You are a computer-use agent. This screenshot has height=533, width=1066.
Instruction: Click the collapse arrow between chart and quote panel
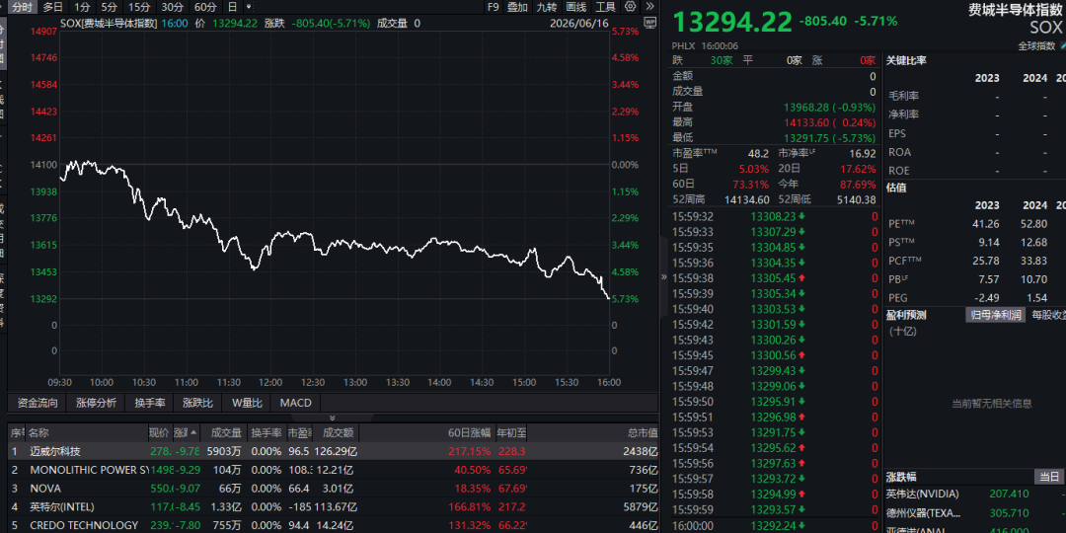[x=663, y=276]
